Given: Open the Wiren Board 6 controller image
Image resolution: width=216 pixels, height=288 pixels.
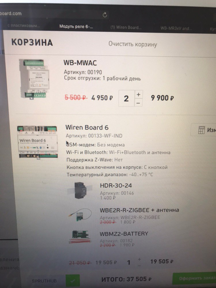Looking at the screenshot, I should [37, 142].
